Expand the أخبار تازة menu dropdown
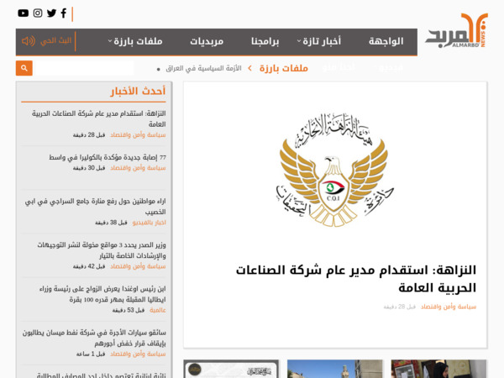The width and height of the screenshot is (504, 378). (x=318, y=41)
